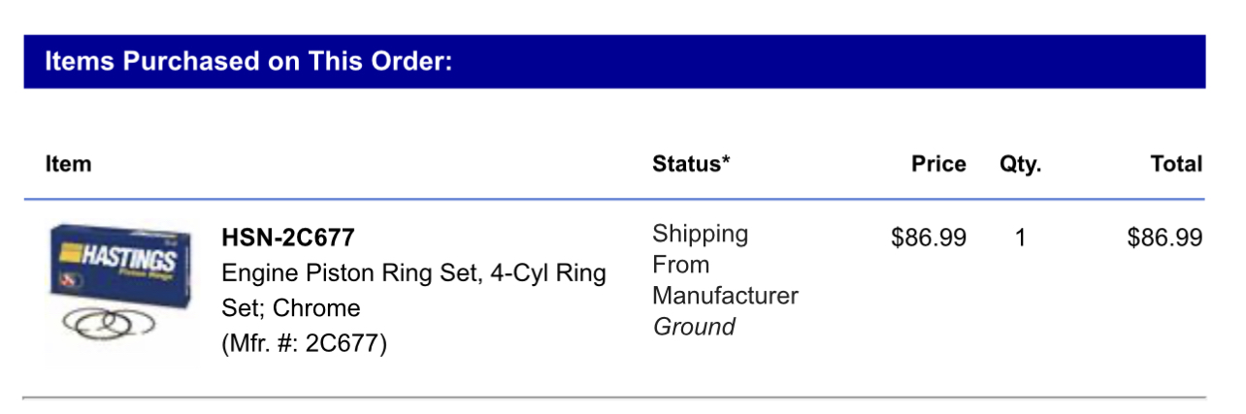Click the Shipping From Manufacturer status
Screen dimensions: 1246x414
coord(725,265)
